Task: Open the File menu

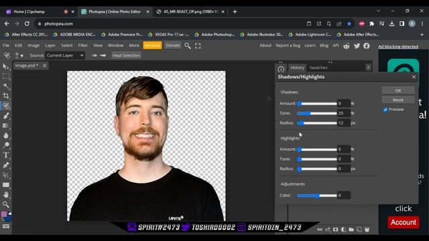Action: (x=6, y=46)
